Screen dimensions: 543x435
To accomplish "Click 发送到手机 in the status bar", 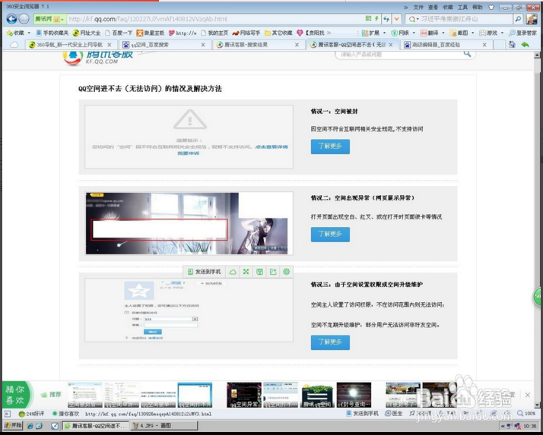I will coord(363,414).
